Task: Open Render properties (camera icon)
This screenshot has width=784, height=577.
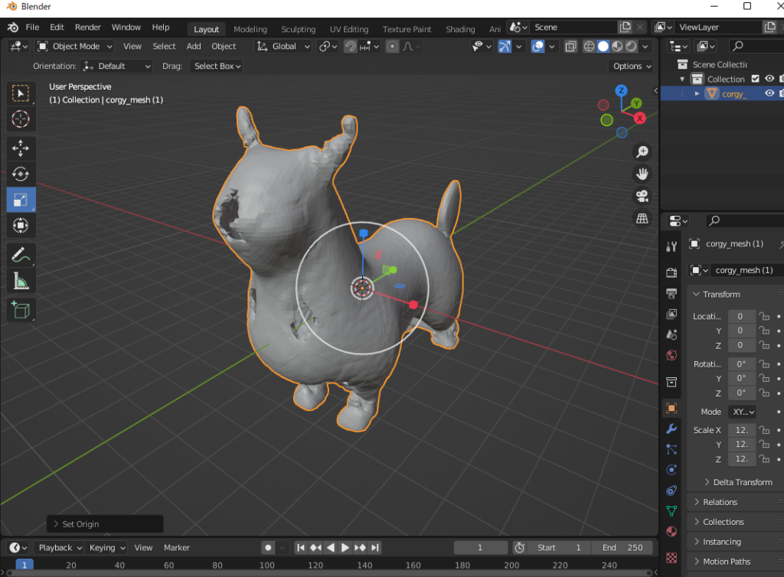Action: (x=671, y=272)
